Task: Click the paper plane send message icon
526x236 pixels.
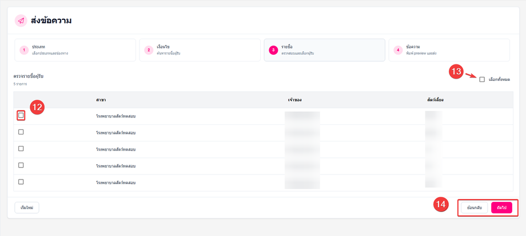Action: [x=21, y=21]
